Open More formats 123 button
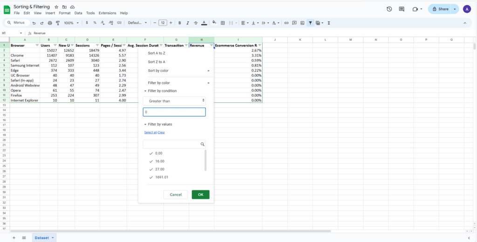This screenshot has width=477, height=242. tap(119, 23)
